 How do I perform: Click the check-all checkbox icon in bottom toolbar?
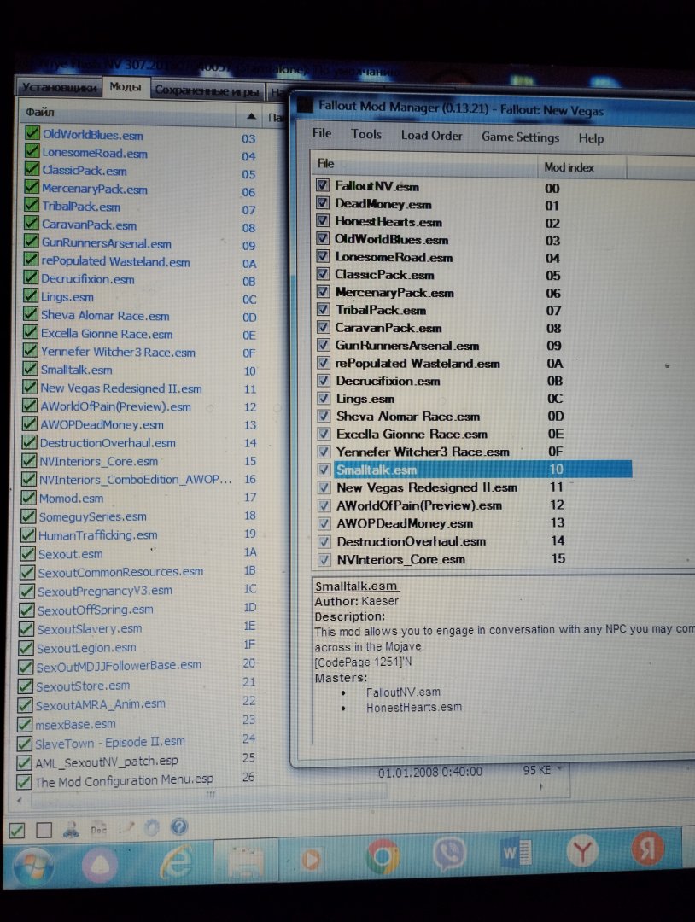tap(17, 830)
